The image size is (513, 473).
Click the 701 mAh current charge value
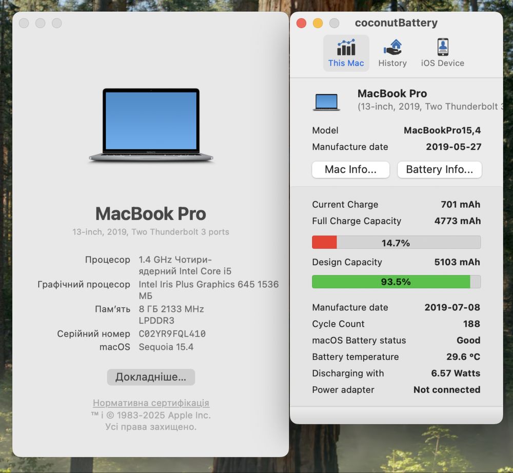coord(461,205)
